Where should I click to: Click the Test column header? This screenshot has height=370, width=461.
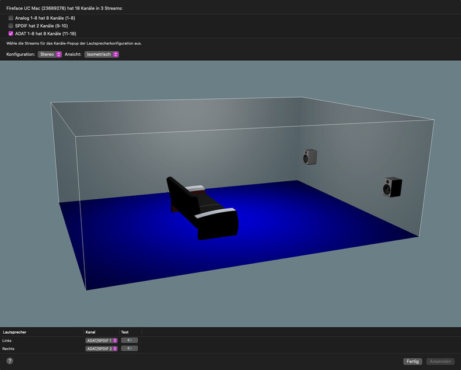click(125, 332)
